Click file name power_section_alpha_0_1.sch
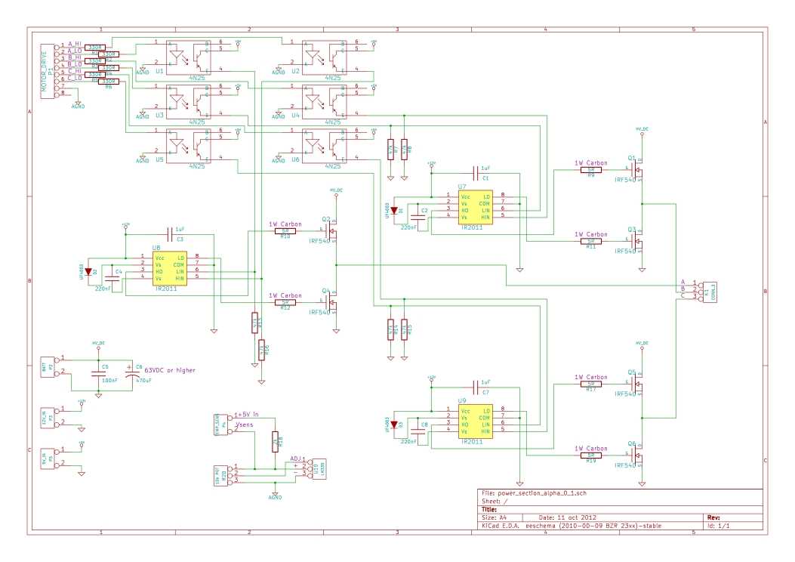Screen dimensions: 795x562 coord(542,493)
